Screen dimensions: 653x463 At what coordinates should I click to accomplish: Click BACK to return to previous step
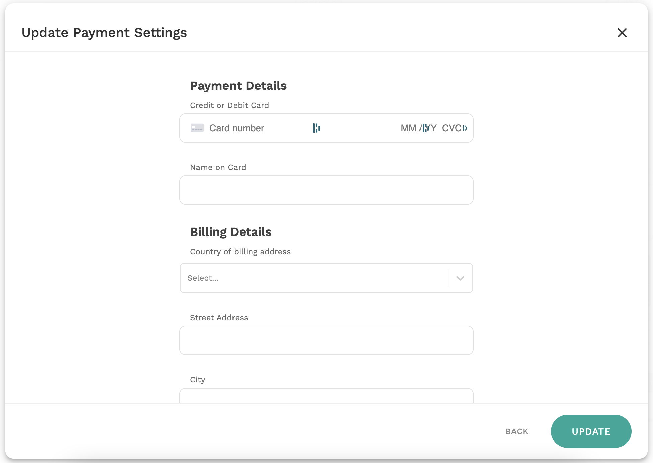517,431
